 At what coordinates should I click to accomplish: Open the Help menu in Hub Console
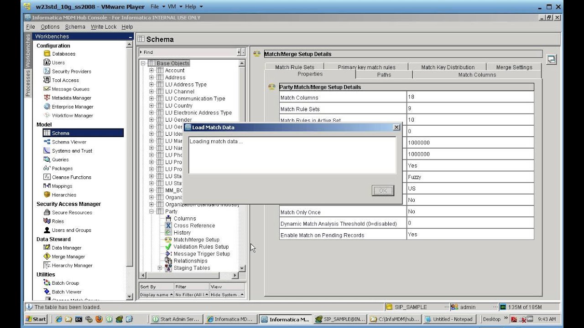click(127, 27)
